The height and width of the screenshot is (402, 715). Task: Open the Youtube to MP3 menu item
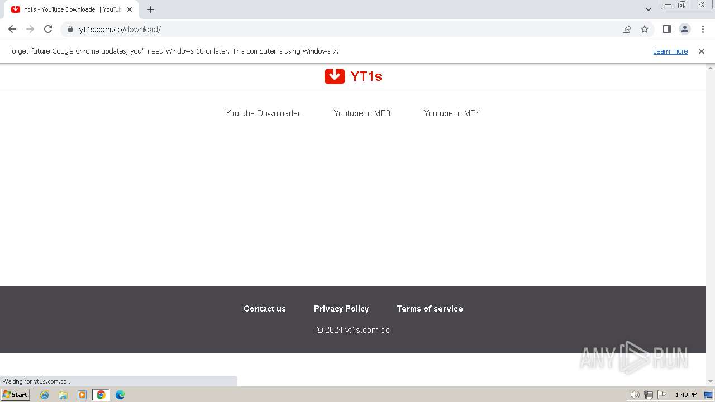362,113
